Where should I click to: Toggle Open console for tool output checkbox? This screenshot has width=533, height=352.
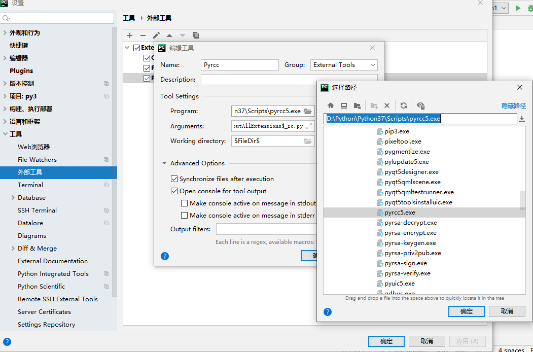[x=174, y=191]
